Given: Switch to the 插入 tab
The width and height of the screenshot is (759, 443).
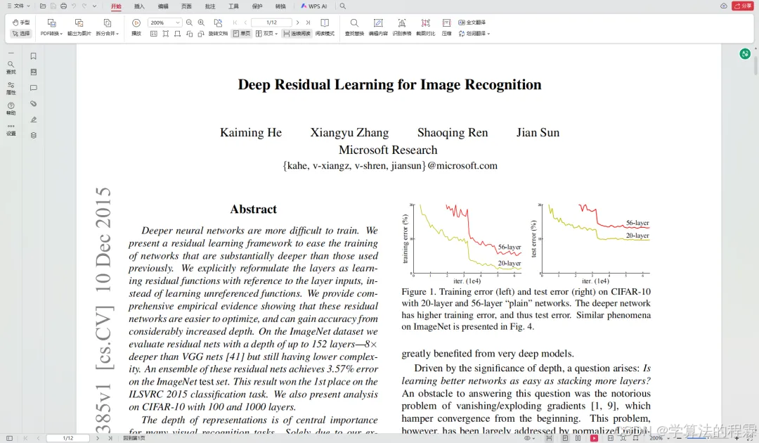Looking at the screenshot, I should (139, 6).
